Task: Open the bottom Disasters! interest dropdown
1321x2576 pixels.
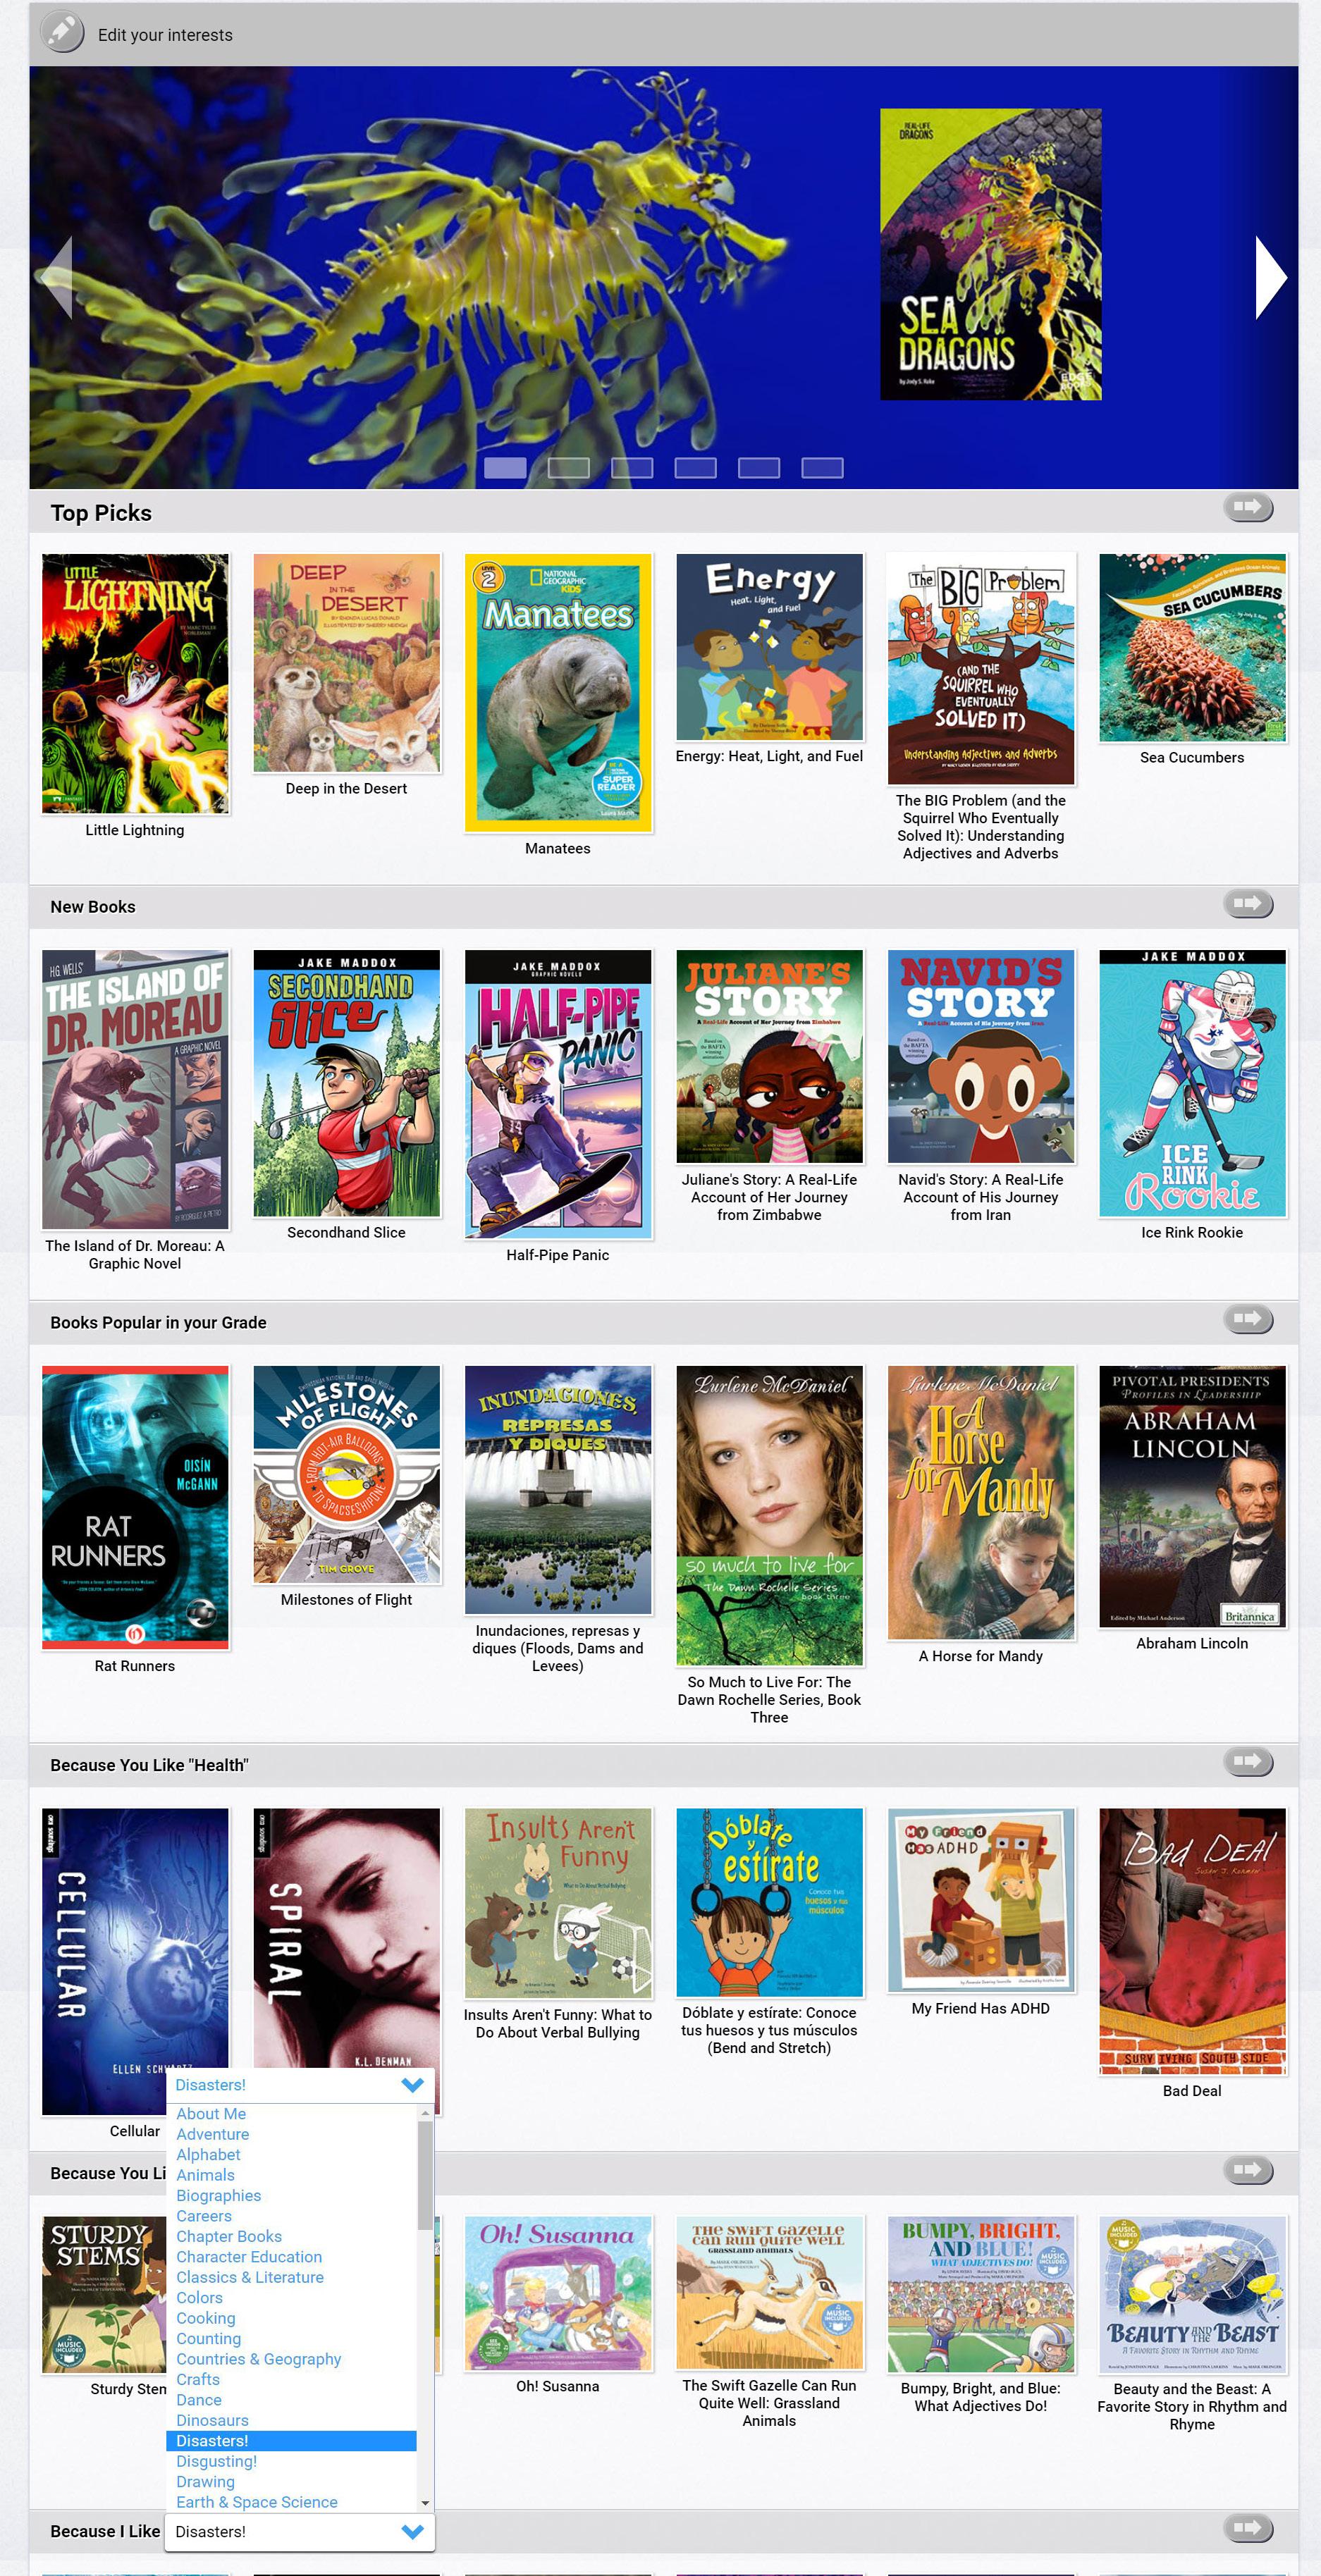Action: point(300,2531)
